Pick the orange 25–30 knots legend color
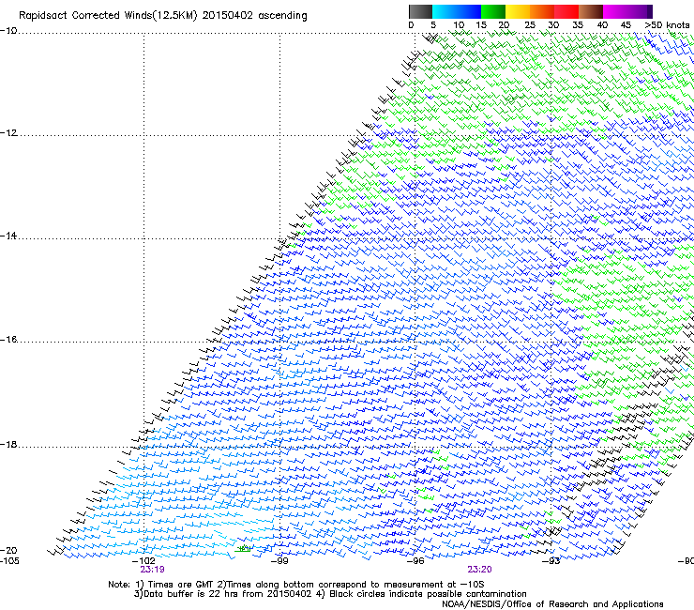 [542, 11]
